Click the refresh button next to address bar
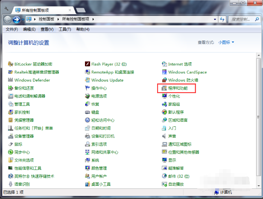Image resolution: width=263 pixels, height=199 pixels. pos(222,19)
